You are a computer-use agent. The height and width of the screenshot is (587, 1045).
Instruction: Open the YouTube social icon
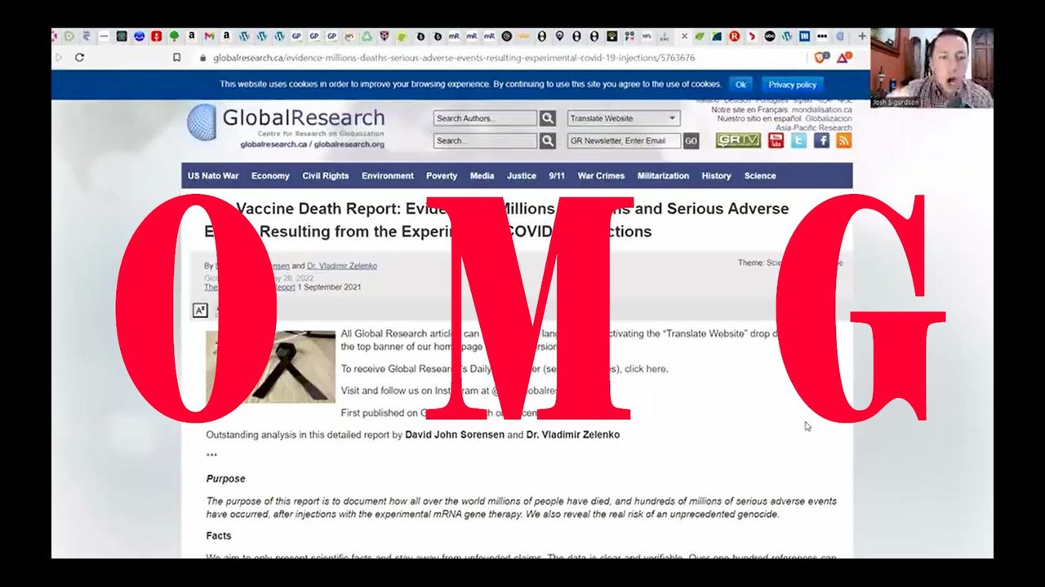776,141
